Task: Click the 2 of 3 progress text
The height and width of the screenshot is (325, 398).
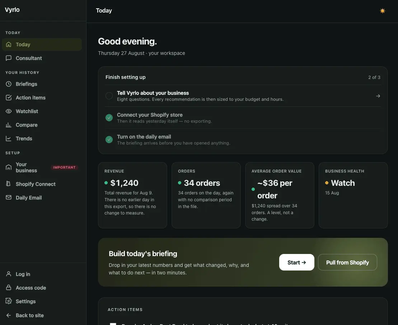Action: point(374,77)
